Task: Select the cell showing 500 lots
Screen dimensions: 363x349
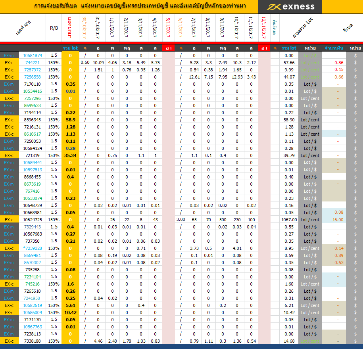Action: point(223,220)
